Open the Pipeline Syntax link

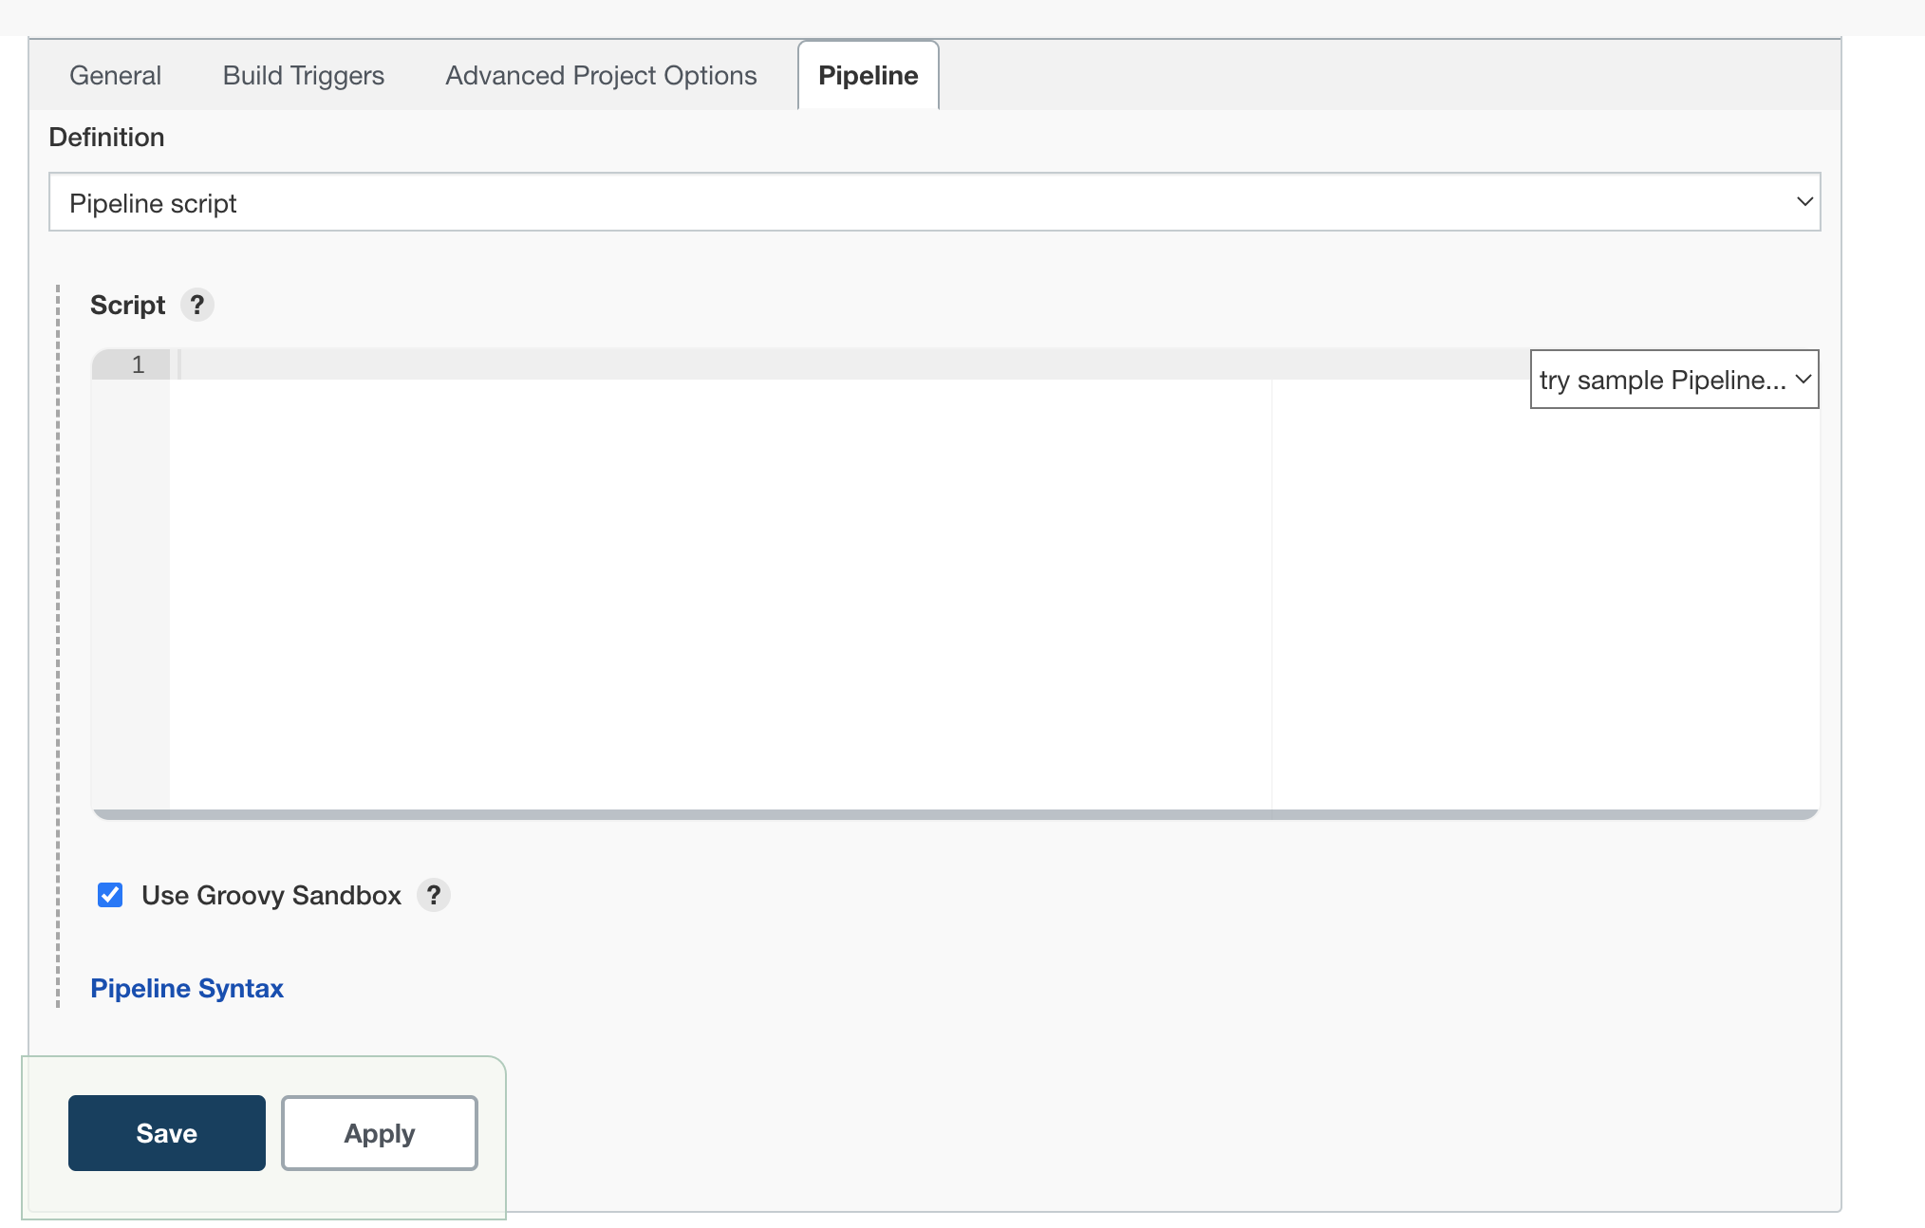click(x=187, y=988)
